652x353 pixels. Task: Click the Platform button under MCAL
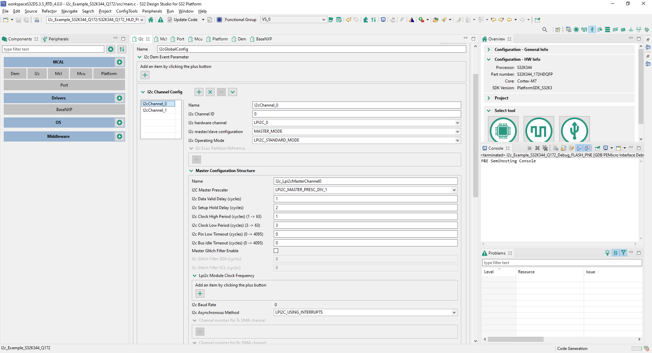coord(109,73)
